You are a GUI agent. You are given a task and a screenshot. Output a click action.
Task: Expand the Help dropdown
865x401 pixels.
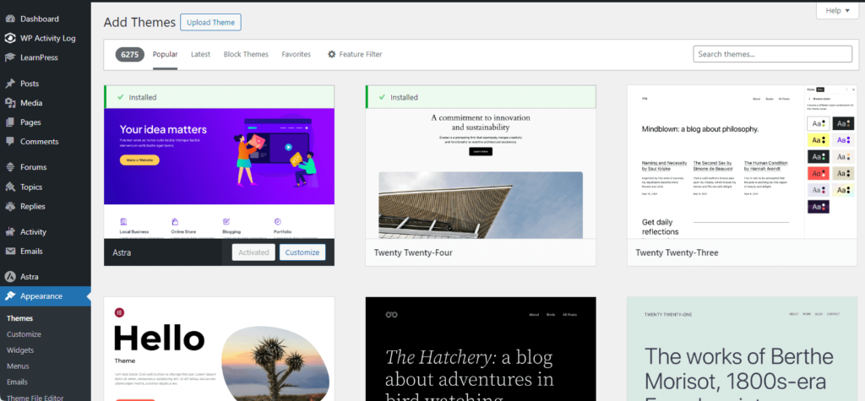click(x=839, y=10)
